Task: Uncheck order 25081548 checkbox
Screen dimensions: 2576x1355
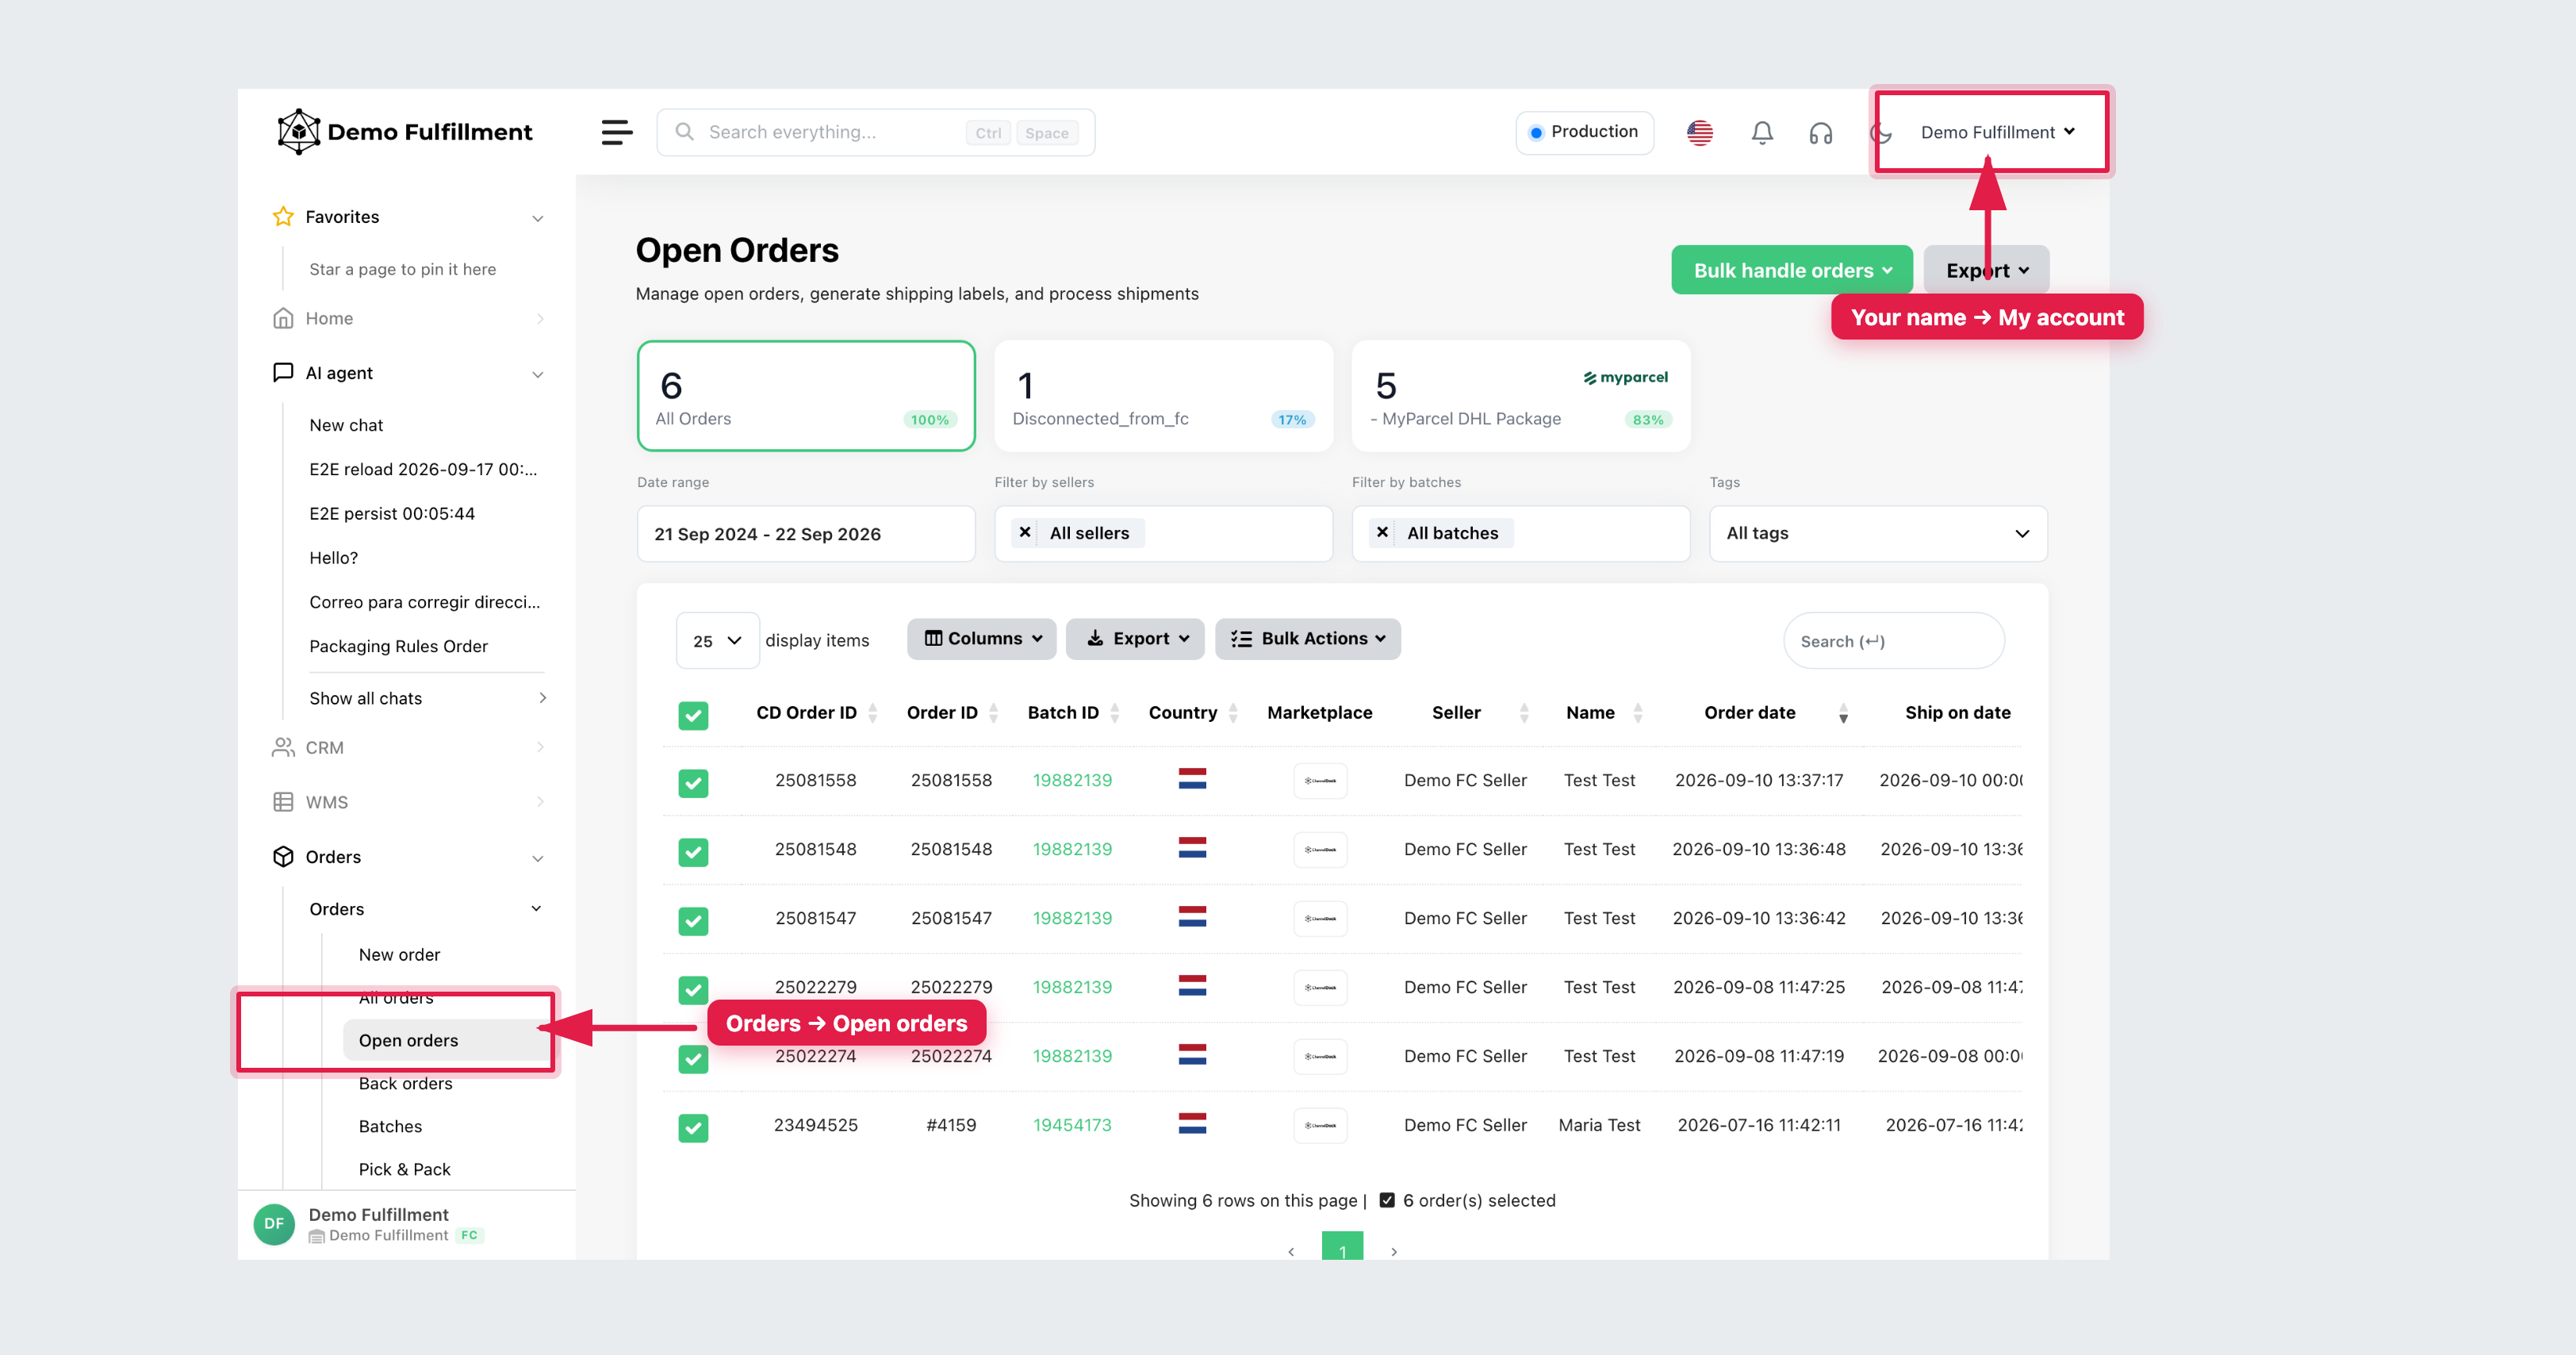Action: [693, 851]
